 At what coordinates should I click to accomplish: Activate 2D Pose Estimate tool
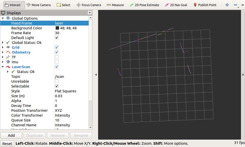coord(145,5)
